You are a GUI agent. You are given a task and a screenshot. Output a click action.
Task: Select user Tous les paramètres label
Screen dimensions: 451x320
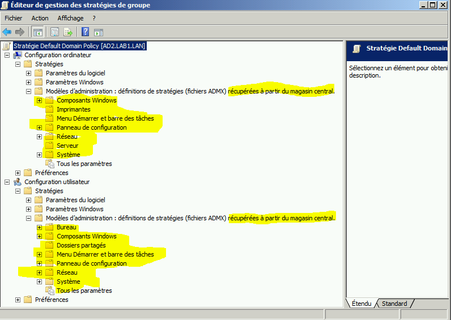point(84,291)
